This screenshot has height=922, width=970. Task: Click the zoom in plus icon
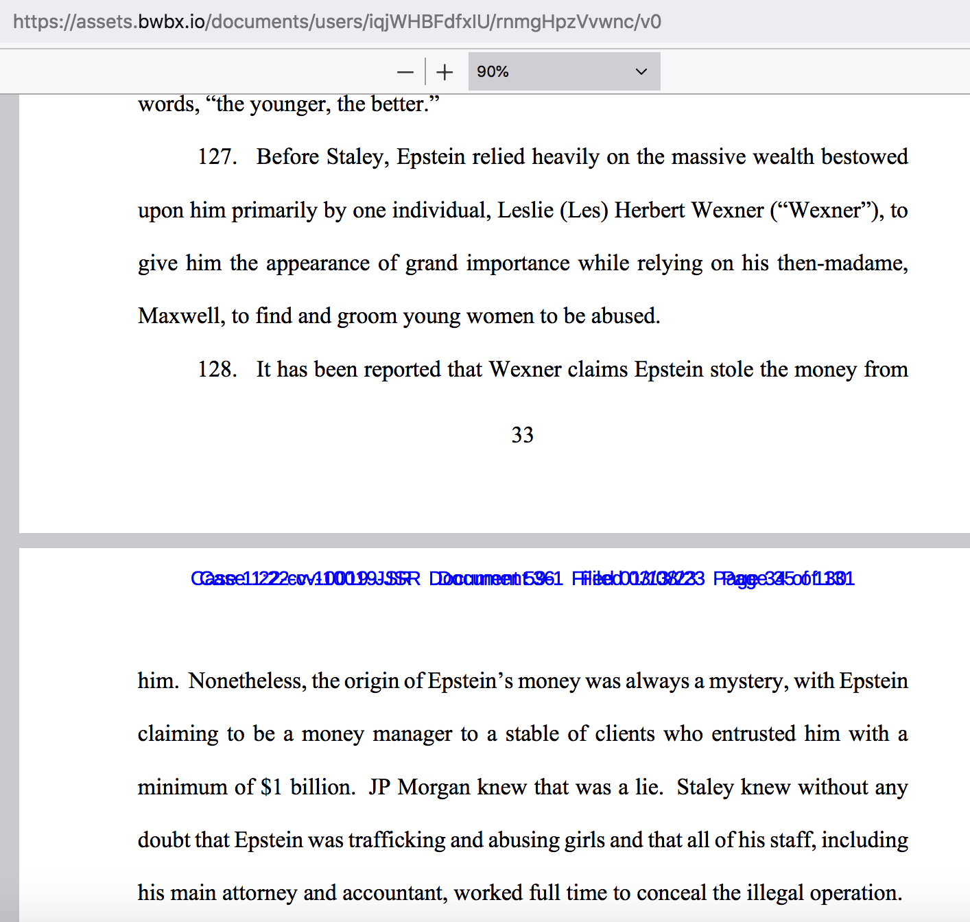(445, 72)
